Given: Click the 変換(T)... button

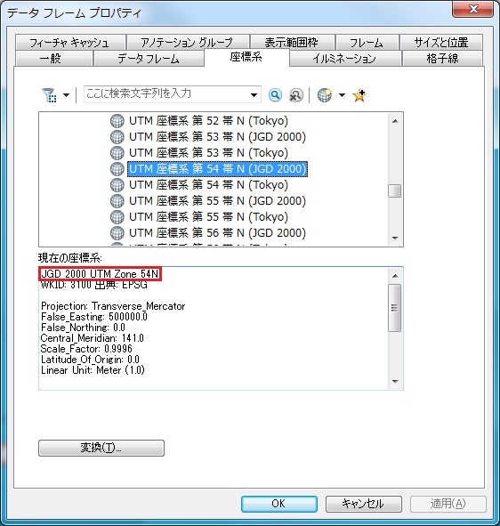Looking at the screenshot, I should [x=101, y=448].
